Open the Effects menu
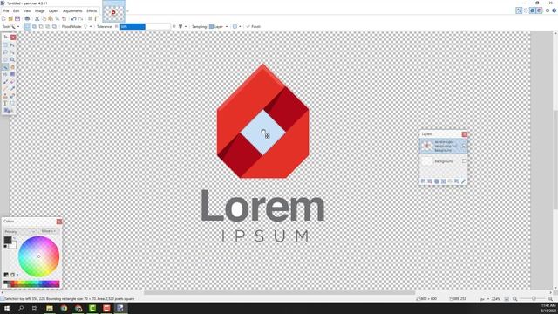This screenshot has width=558, height=314. point(92,11)
